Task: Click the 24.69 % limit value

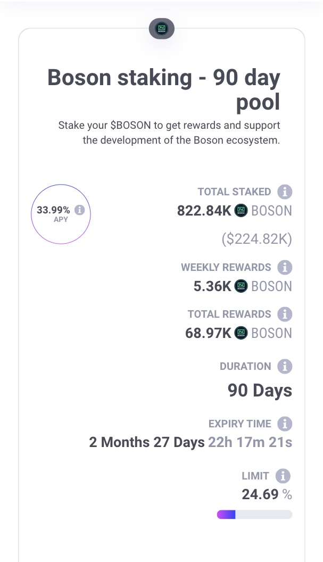Action: [x=267, y=494]
